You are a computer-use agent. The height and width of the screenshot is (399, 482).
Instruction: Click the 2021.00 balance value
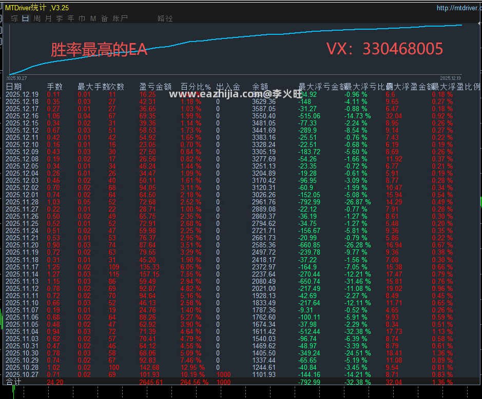264,288
